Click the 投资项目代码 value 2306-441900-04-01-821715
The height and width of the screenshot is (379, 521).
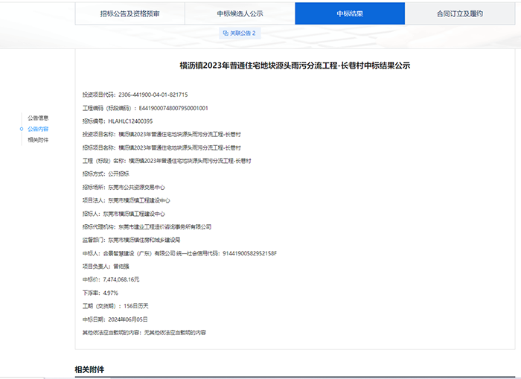[x=153, y=95]
